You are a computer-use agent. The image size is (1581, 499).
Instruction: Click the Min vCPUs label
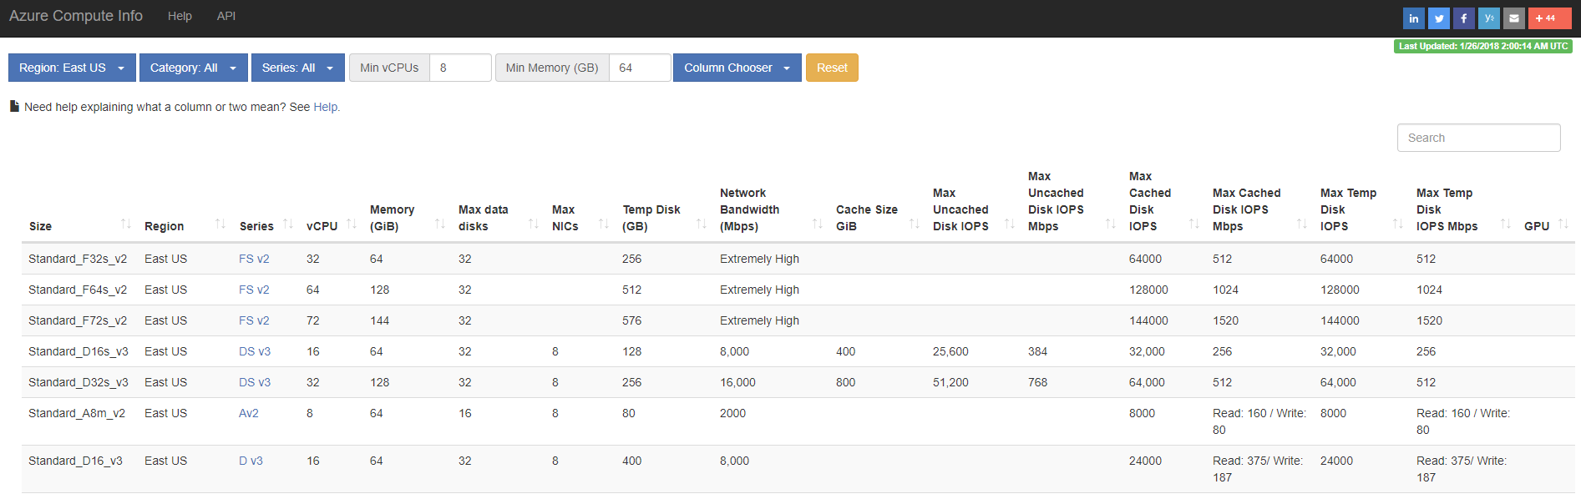click(x=389, y=68)
